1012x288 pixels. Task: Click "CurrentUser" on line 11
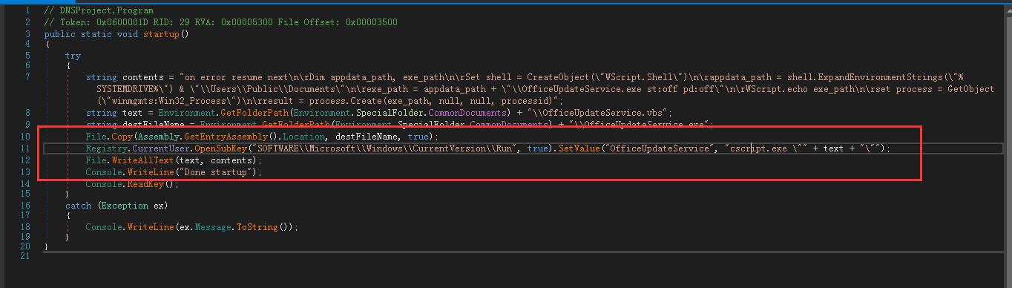[x=161, y=148]
